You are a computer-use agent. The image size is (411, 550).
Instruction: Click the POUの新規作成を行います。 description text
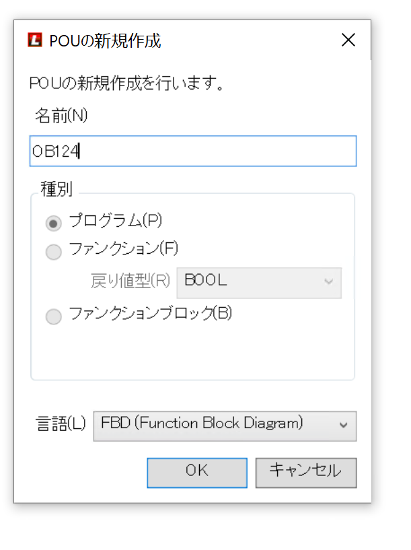[x=126, y=84]
